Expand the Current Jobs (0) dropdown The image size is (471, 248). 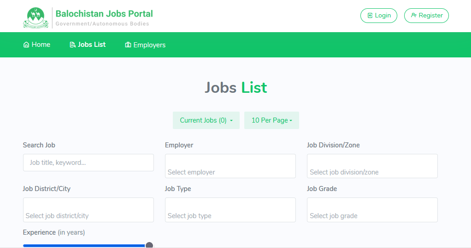(206, 120)
